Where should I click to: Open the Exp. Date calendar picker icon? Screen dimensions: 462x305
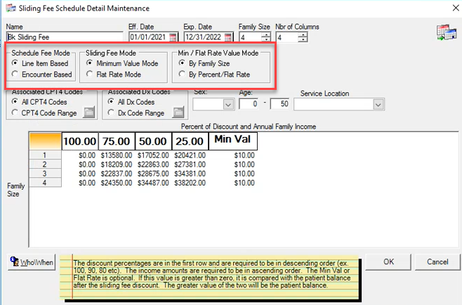(228, 37)
